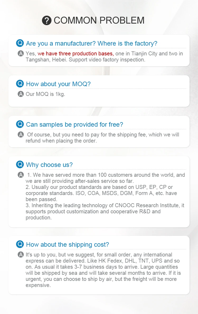Click the question mark icon beside COMMON PROBLEM
Viewport: 198px width, 314px height.
[x=47, y=21]
